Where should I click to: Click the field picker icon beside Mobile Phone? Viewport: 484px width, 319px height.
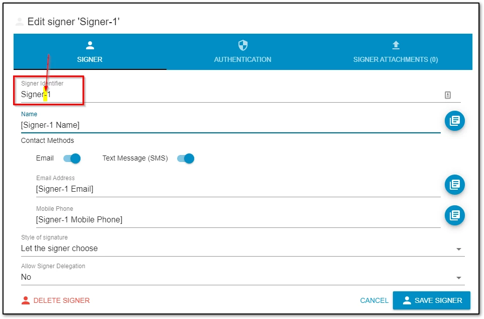click(455, 215)
